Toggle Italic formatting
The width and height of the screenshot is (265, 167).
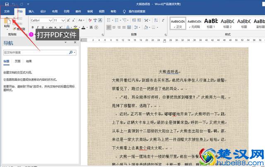(x=38, y=27)
